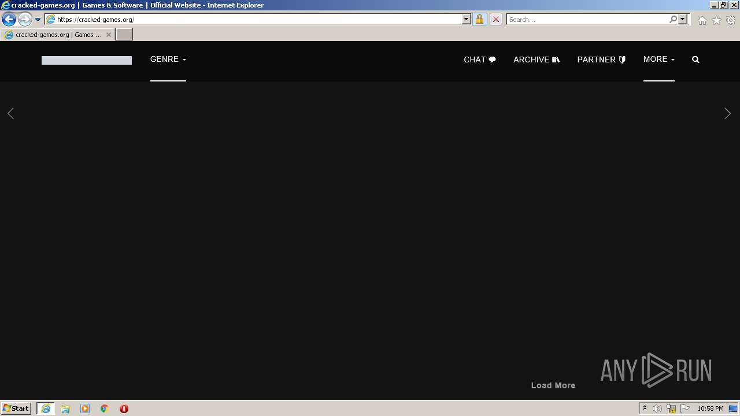Launch Windows Media Player from taskbar
Screen dimensions: 740x416
point(85,408)
